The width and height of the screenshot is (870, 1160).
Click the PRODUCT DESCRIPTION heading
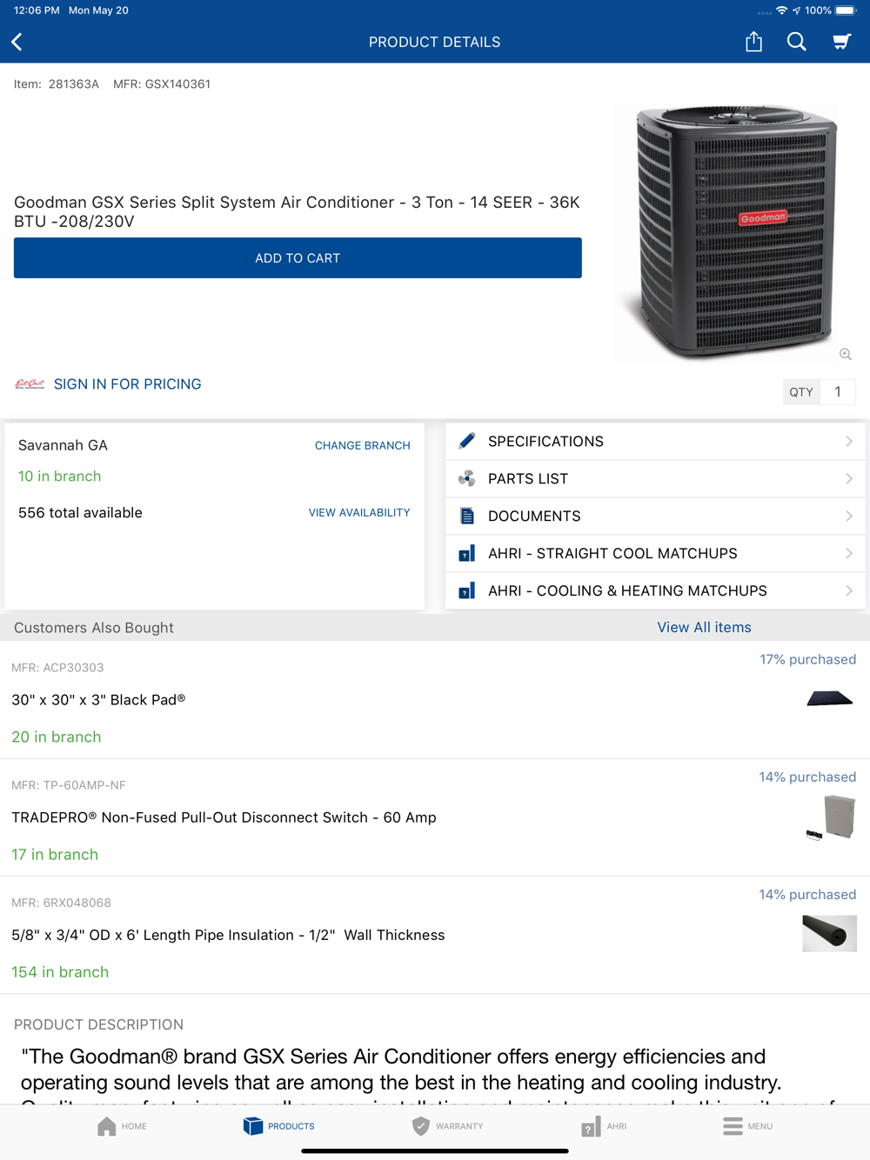[x=98, y=1024]
